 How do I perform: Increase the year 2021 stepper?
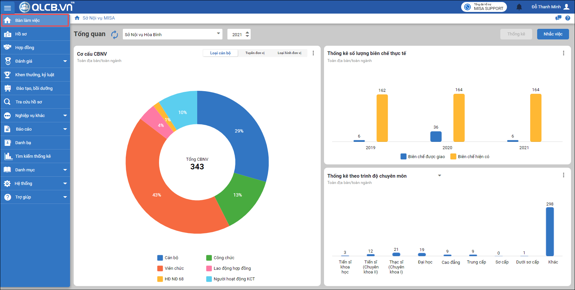[247, 32]
